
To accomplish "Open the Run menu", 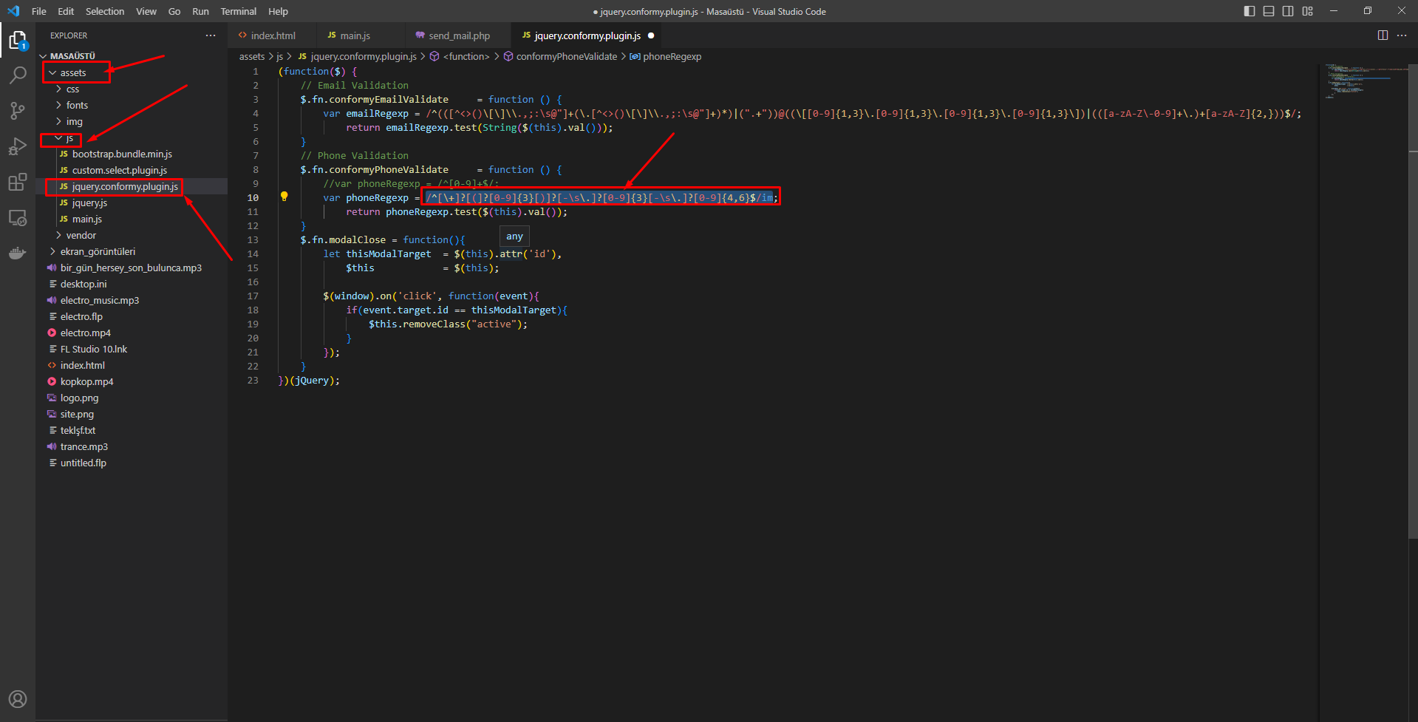I will point(200,11).
